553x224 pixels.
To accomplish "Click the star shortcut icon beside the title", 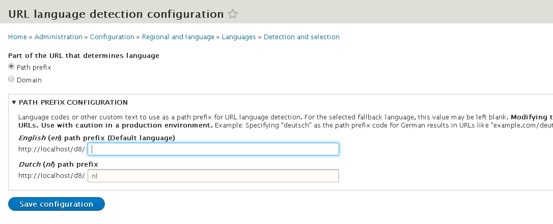I will click(233, 14).
